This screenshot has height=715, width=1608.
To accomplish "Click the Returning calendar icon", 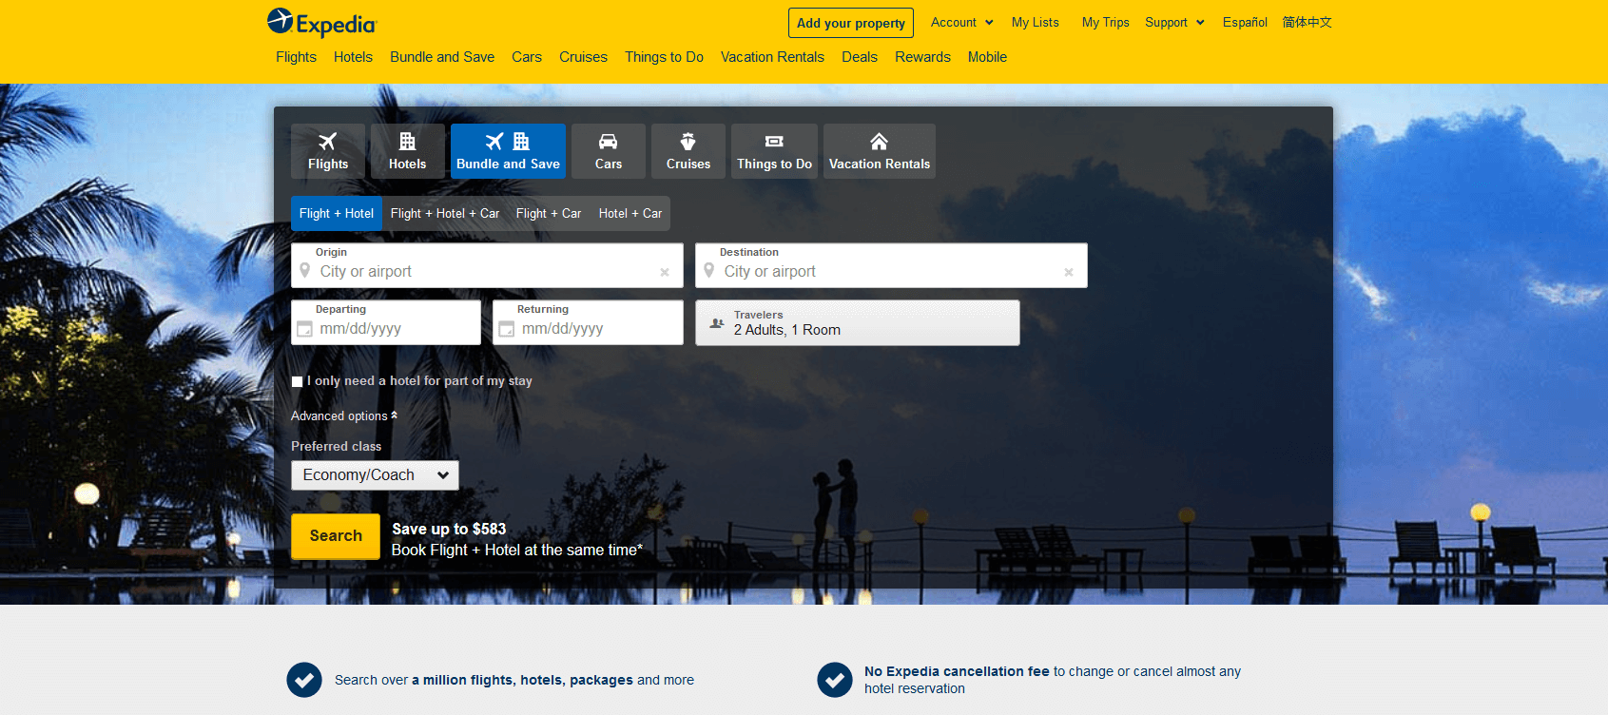I will click(x=507, y=329).
